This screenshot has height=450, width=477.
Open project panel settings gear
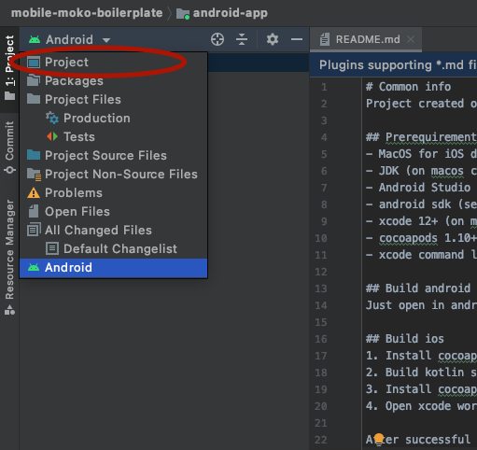click(x=273, y=39)
